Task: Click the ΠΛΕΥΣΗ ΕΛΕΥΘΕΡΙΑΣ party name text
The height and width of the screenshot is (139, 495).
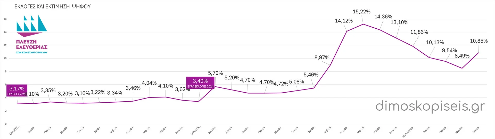Action: (32, 44)
